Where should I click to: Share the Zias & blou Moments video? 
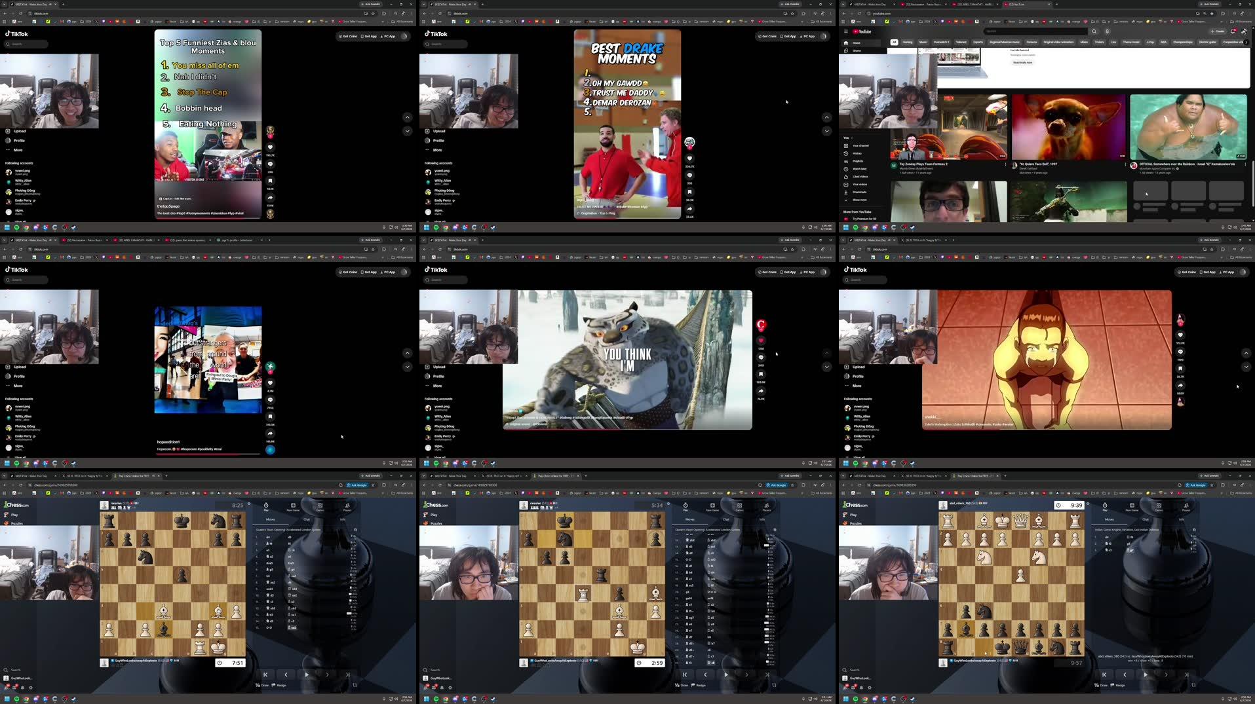tap(270, 198)
